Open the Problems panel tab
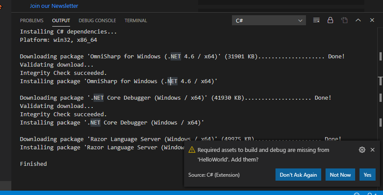 pyautogui.click(x=31, y=20)
